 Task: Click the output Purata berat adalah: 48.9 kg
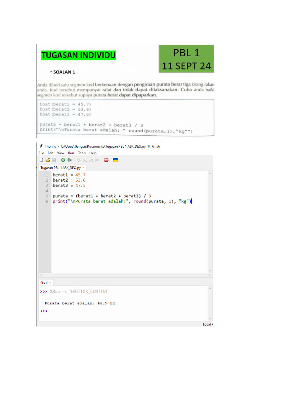(x=79, y=303)
